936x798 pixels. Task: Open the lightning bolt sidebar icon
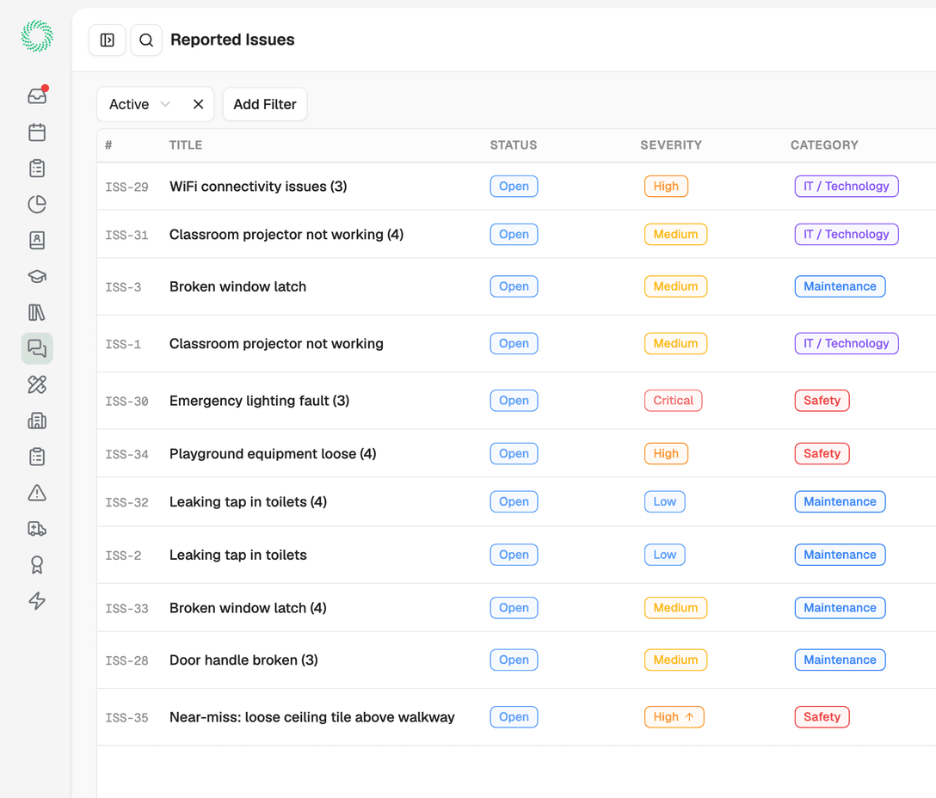tap(37, 600)
